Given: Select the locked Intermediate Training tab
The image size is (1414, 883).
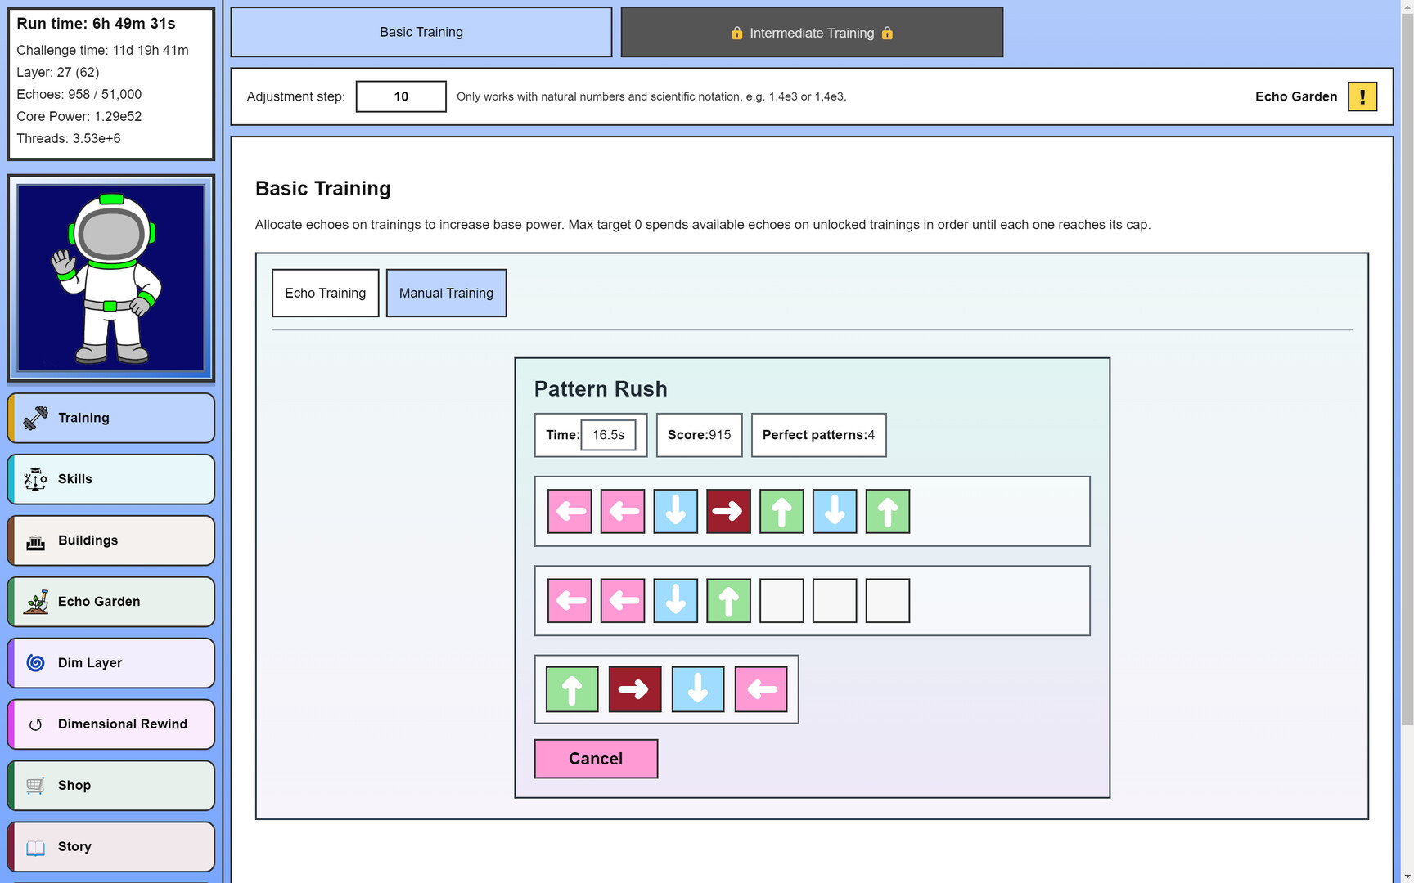Looking at the screenshot, I should (812, 32).
